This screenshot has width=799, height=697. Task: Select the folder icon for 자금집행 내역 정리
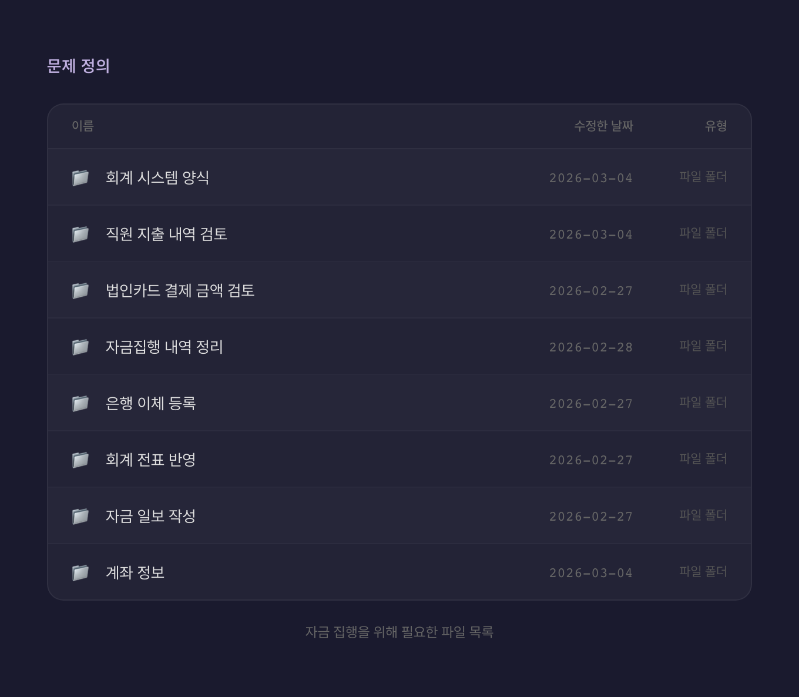click(x=80, y=347)
